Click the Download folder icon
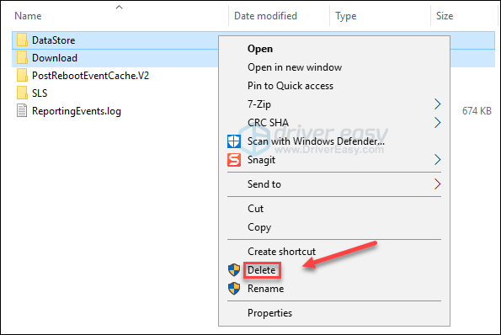The image size is (501, 335). tap(22, 58)
